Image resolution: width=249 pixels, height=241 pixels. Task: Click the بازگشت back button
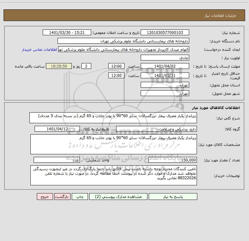coord(62,197)
